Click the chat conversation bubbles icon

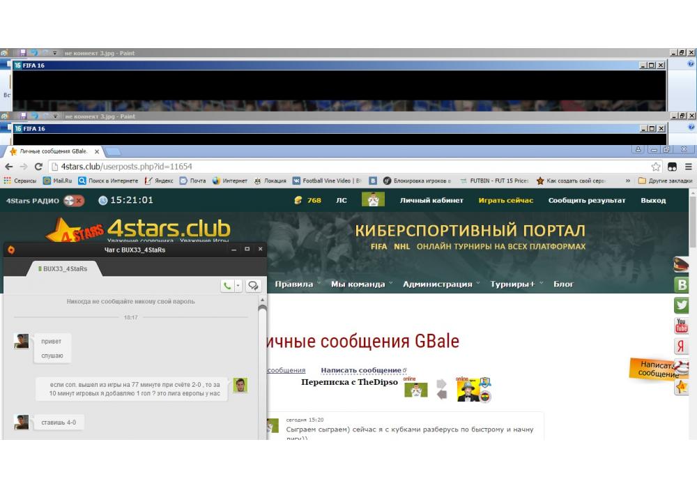click(254, 286)
